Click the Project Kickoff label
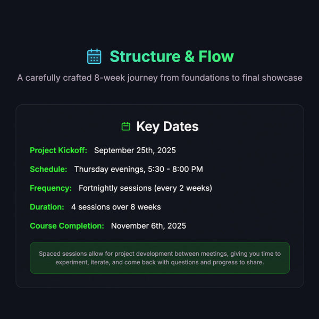Image resolution: width=319 pixels, height=319 pixels. click(x=58, y=150)
